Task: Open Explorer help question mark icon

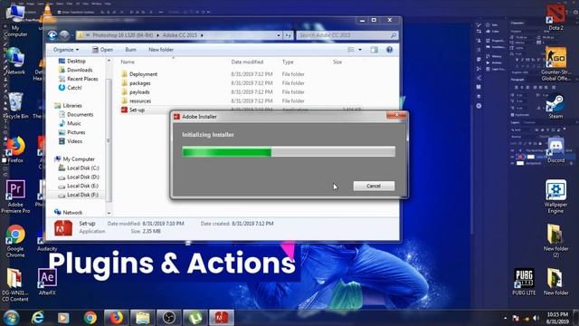Action: pyautogui.click(x=389, y=50)
